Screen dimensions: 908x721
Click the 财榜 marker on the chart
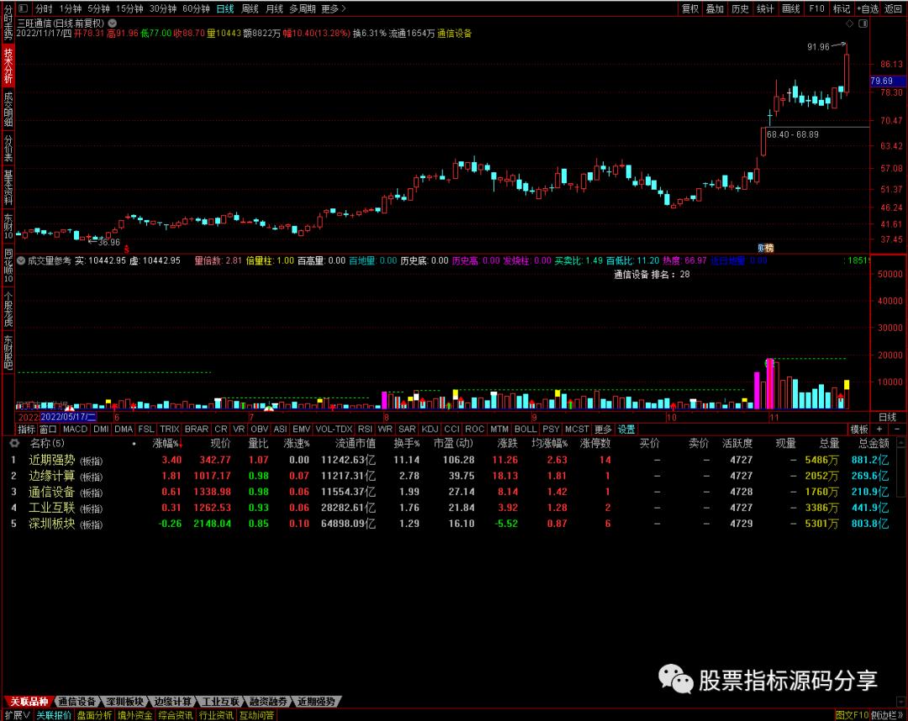click(x=766, y=248)
